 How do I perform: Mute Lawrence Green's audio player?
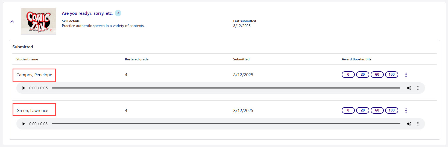pos(409,124)
